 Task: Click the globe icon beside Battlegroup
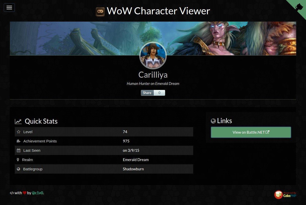pos(18,169)
